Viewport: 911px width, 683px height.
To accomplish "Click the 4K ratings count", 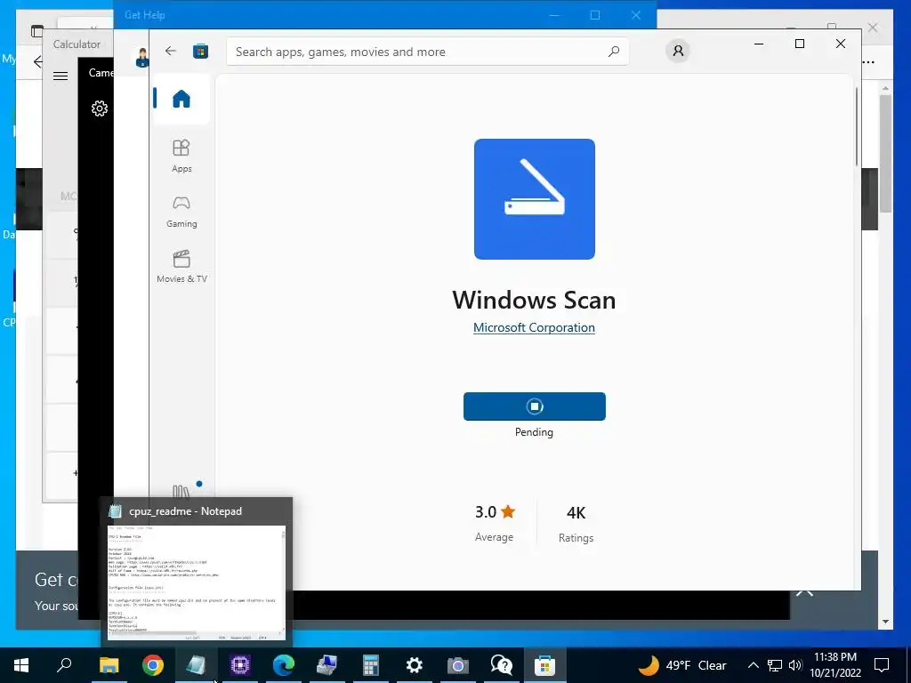I will (576, 513).
